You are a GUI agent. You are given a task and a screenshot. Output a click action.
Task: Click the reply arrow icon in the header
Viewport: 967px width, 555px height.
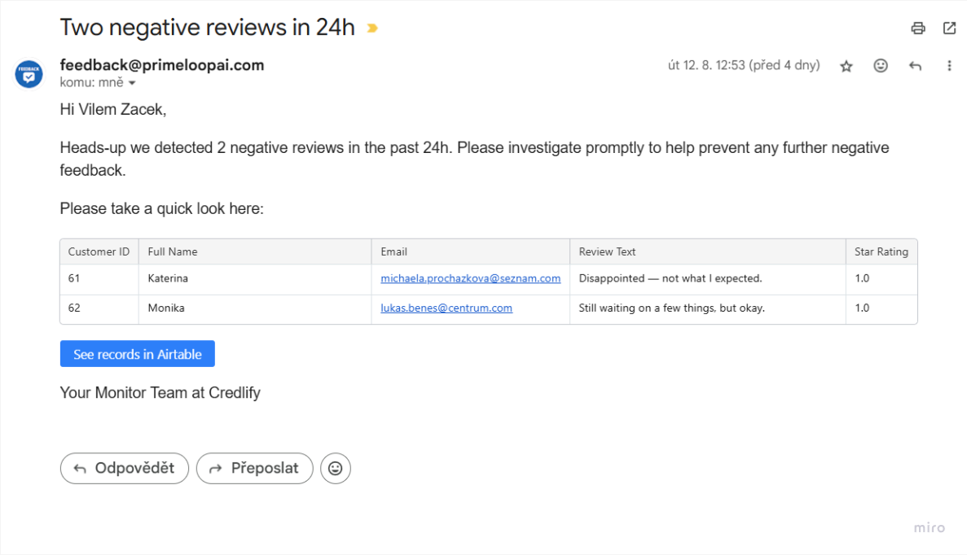[915, 66]
